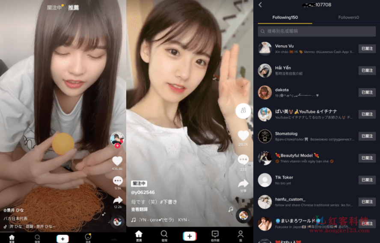The width and height of the screenshot is (380, 243).
Task: Click the search field for names
Action: [x=317, y=31]
